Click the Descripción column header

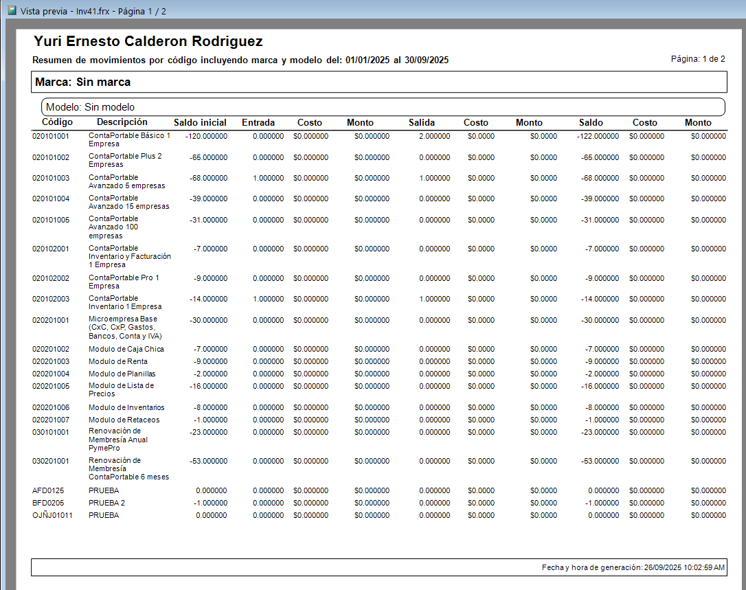coord(122,122)
